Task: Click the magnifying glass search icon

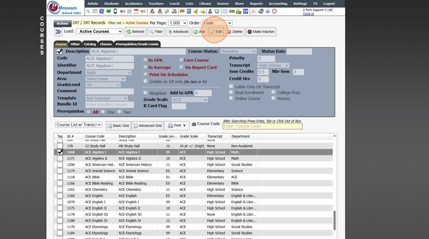Action: pyautogui.click(x=88, y=11)
